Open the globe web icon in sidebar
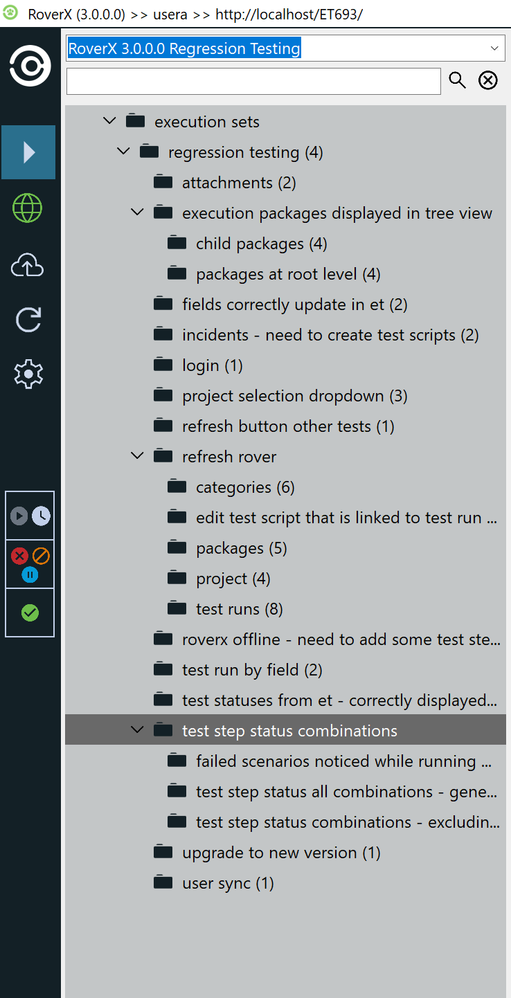 click(x=28, y=208)
